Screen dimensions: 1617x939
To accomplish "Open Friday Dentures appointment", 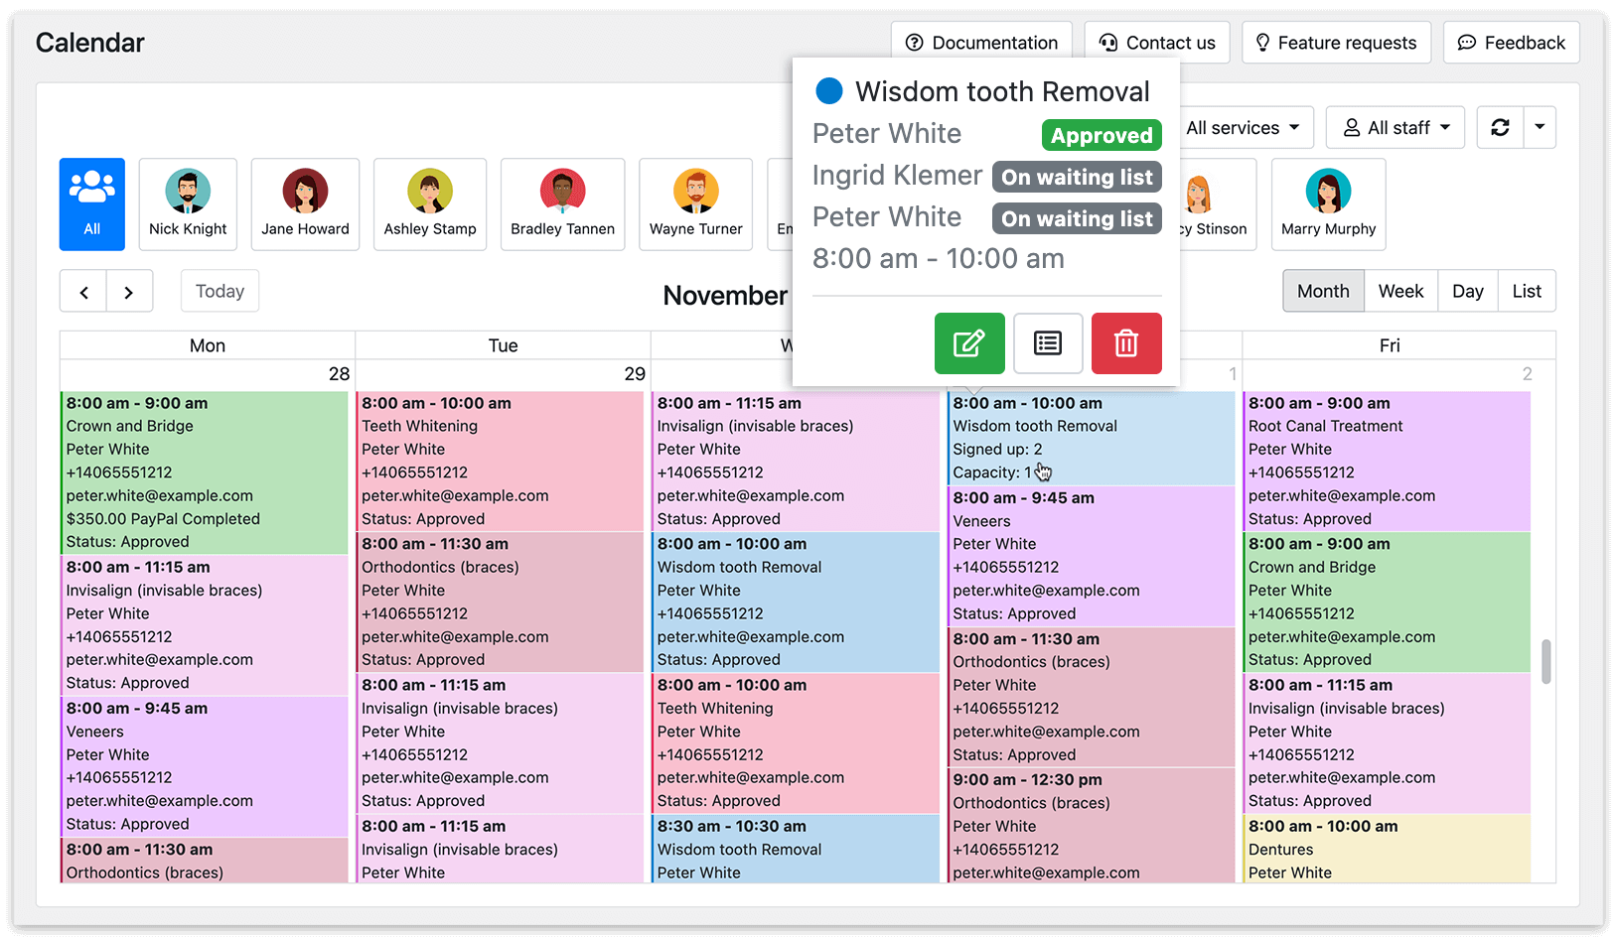I will (x=1388, y=849).
